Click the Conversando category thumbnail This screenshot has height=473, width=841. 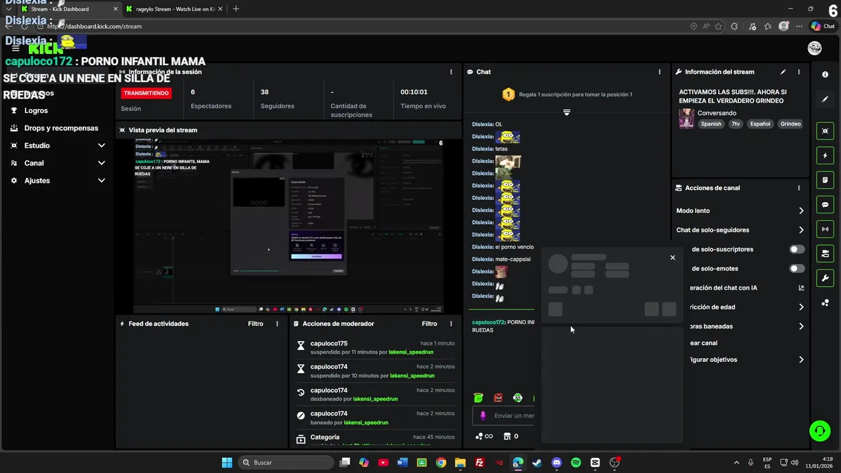click(x=687, y=118)
